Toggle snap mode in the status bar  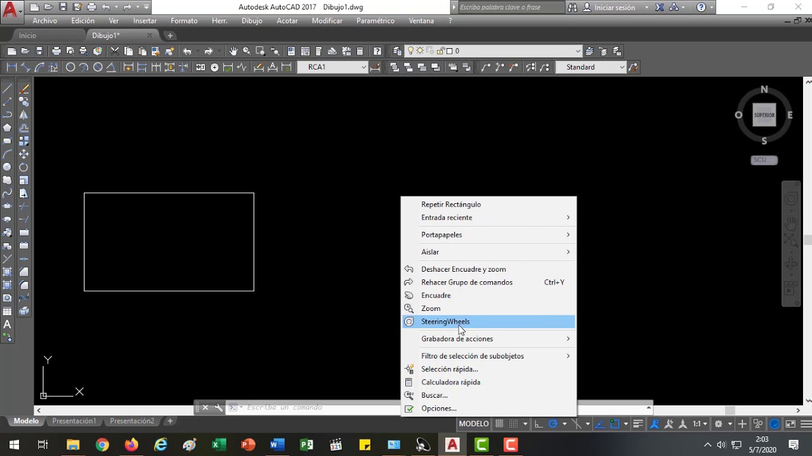514,424
